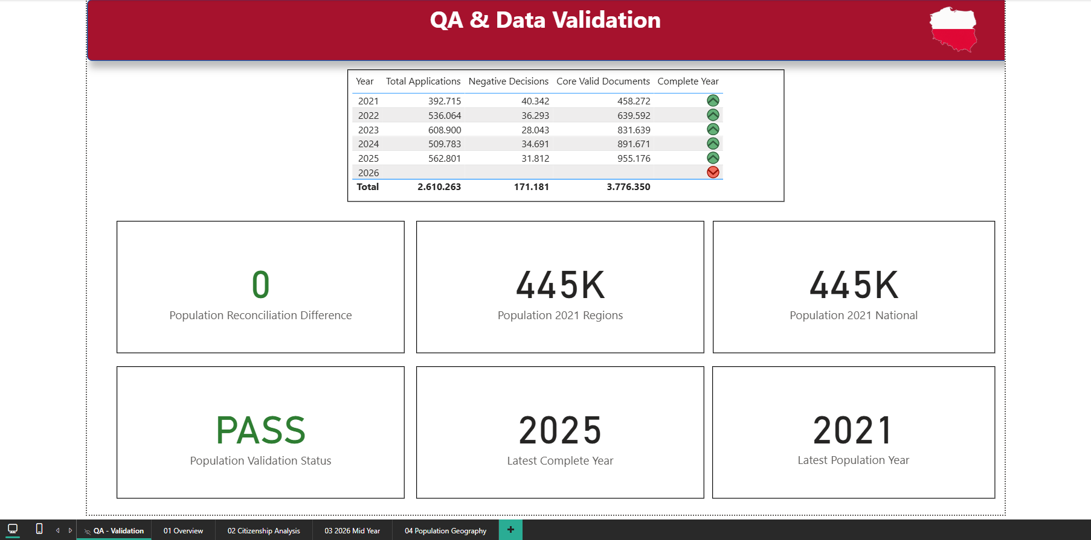
Task: Select the Latest Complete Year card
Action: (560, 433)
